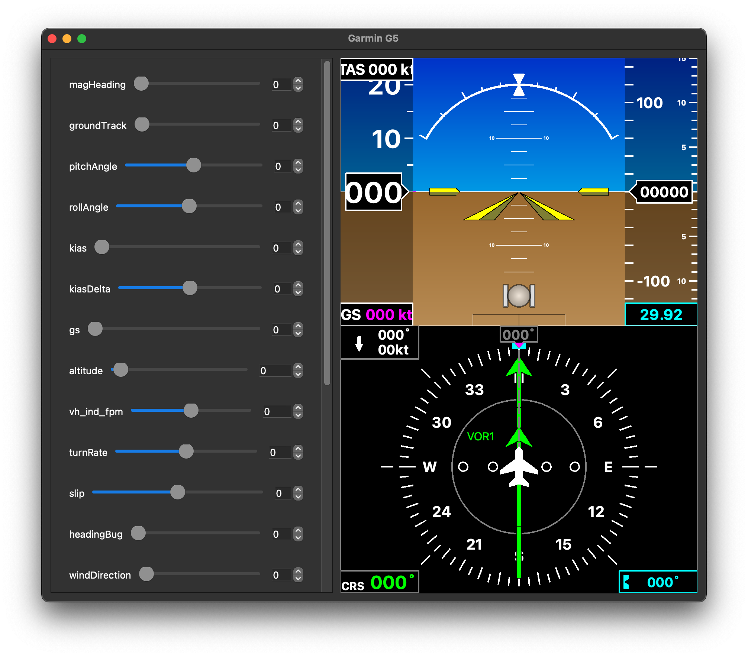Click the altitude stepper arrows
Image resolution: width=748 pixels, height=657 pixels.
point(298,370)
